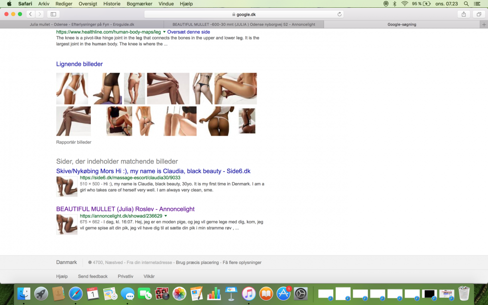Expand the arrow next to the healthline.com URL

tap(164, 32)
